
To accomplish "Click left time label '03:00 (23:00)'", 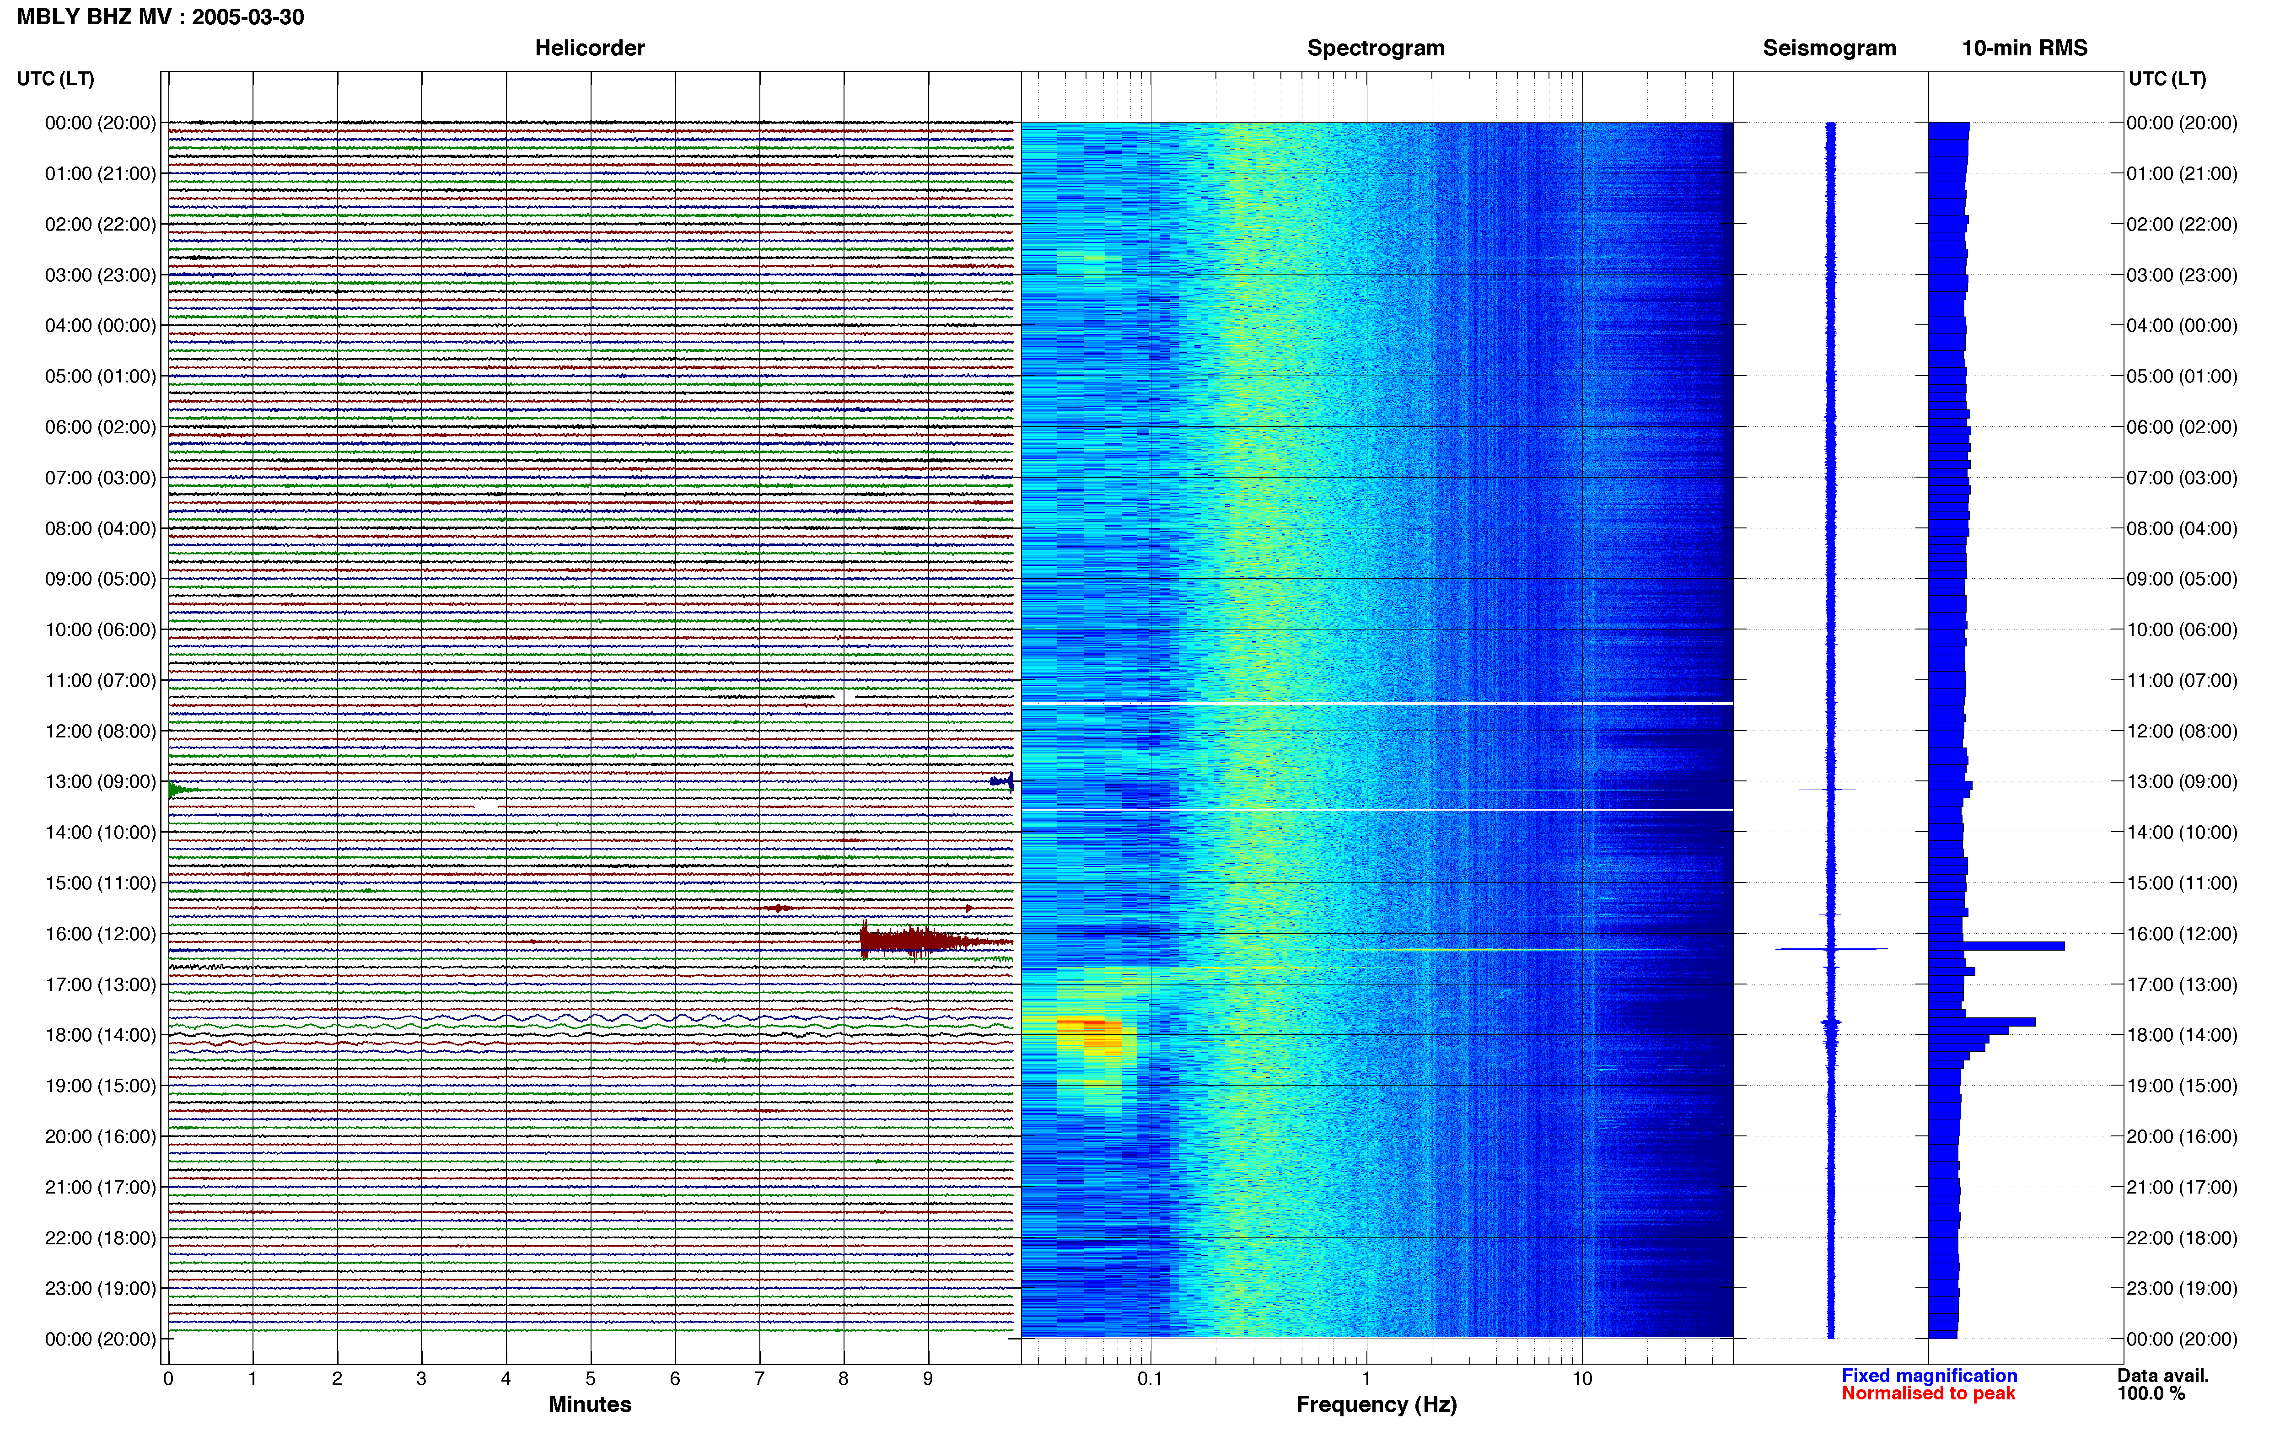I will click(101, 274).
